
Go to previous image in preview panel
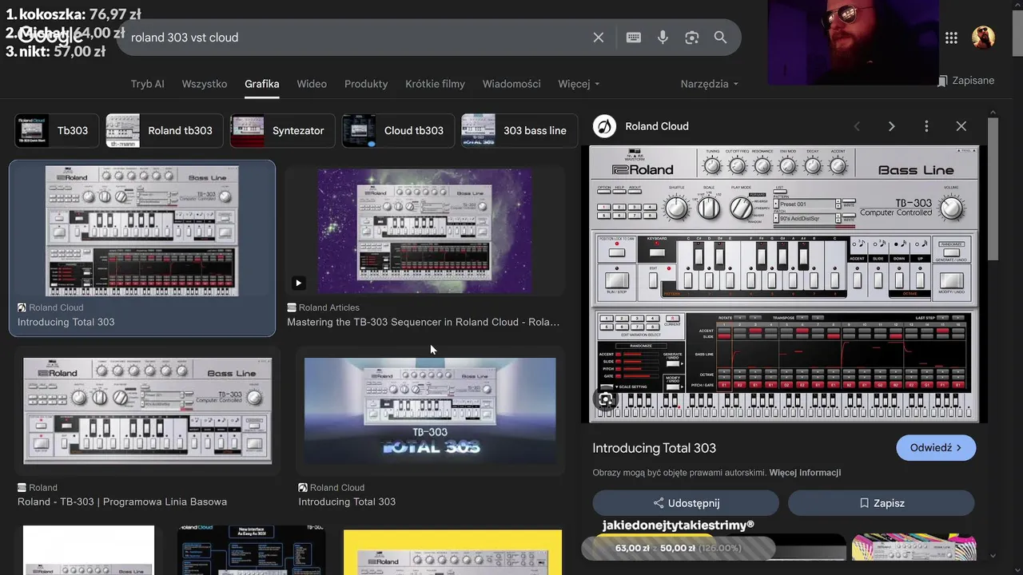click(857, 126)
